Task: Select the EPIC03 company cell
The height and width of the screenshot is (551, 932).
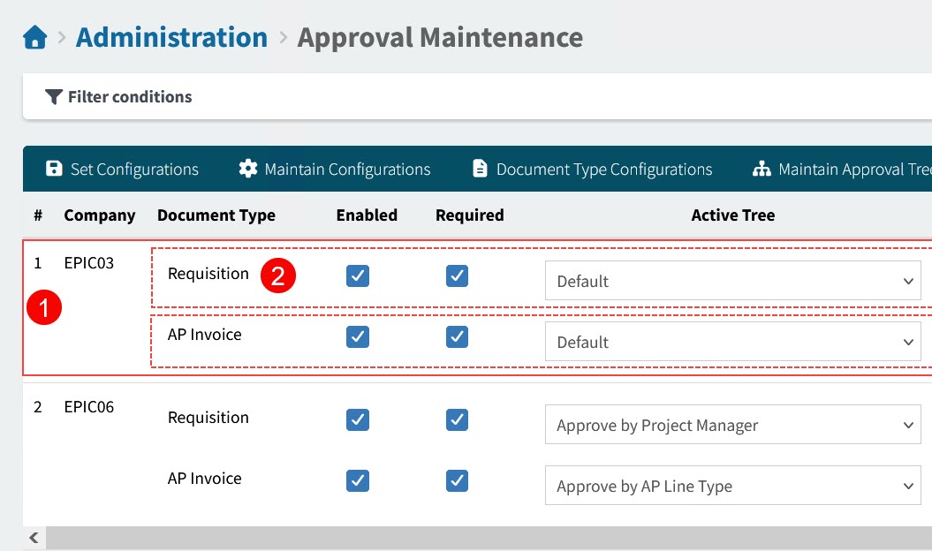Action: tap(88, 263)
